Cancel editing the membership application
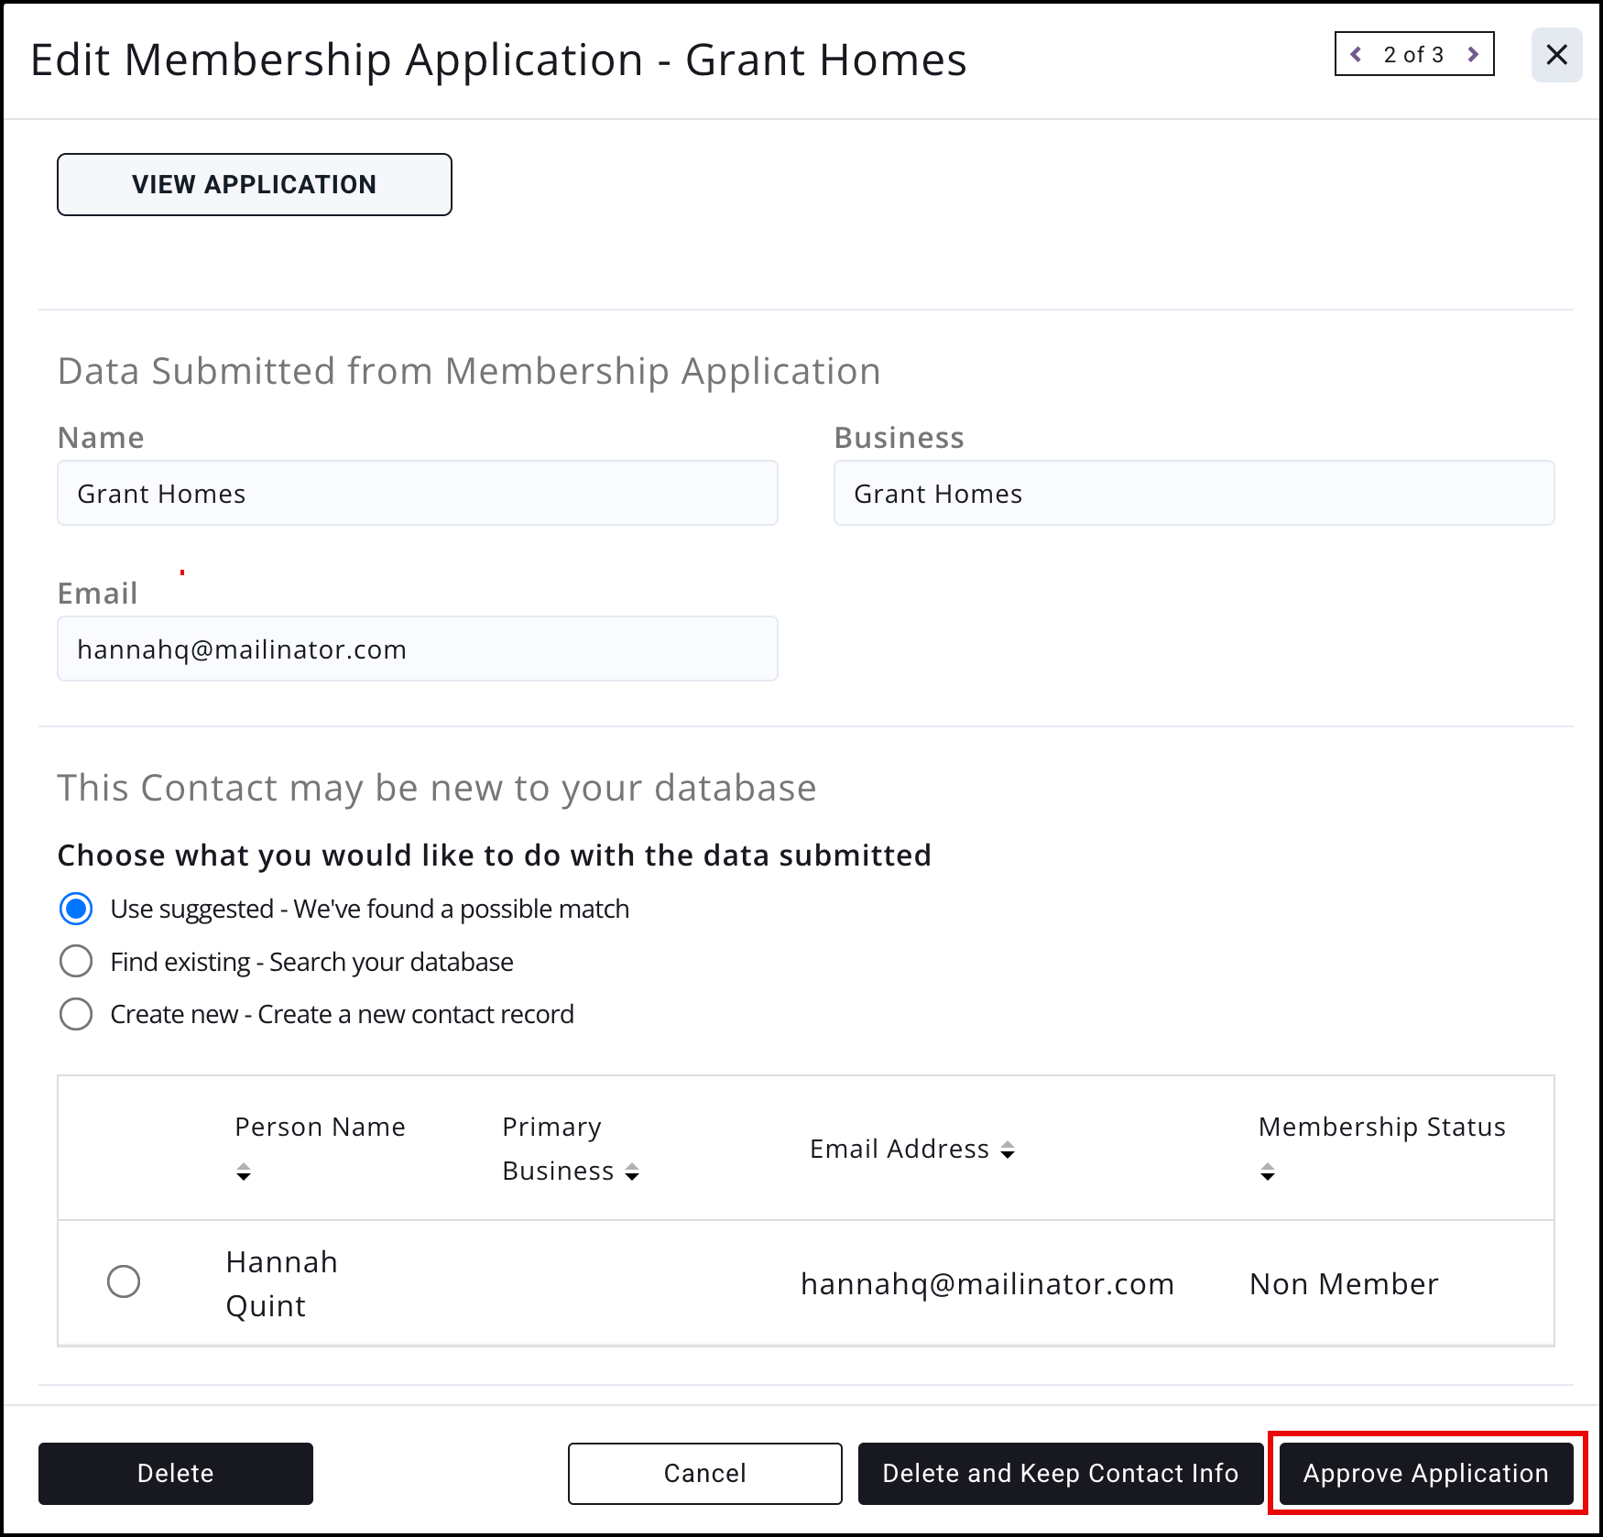Viewport: 1603px width, 1537px height. [x=704, y=1473]
